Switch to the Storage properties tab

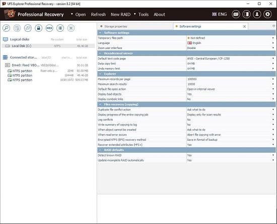tap(135, 26)
